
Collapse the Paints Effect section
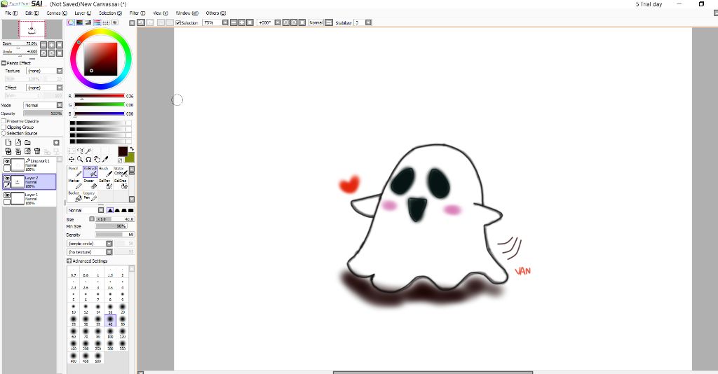4,63
